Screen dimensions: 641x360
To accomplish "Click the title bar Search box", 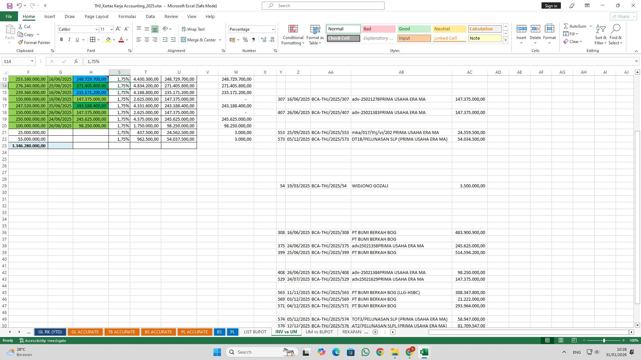I will click(x=323, y=6).
